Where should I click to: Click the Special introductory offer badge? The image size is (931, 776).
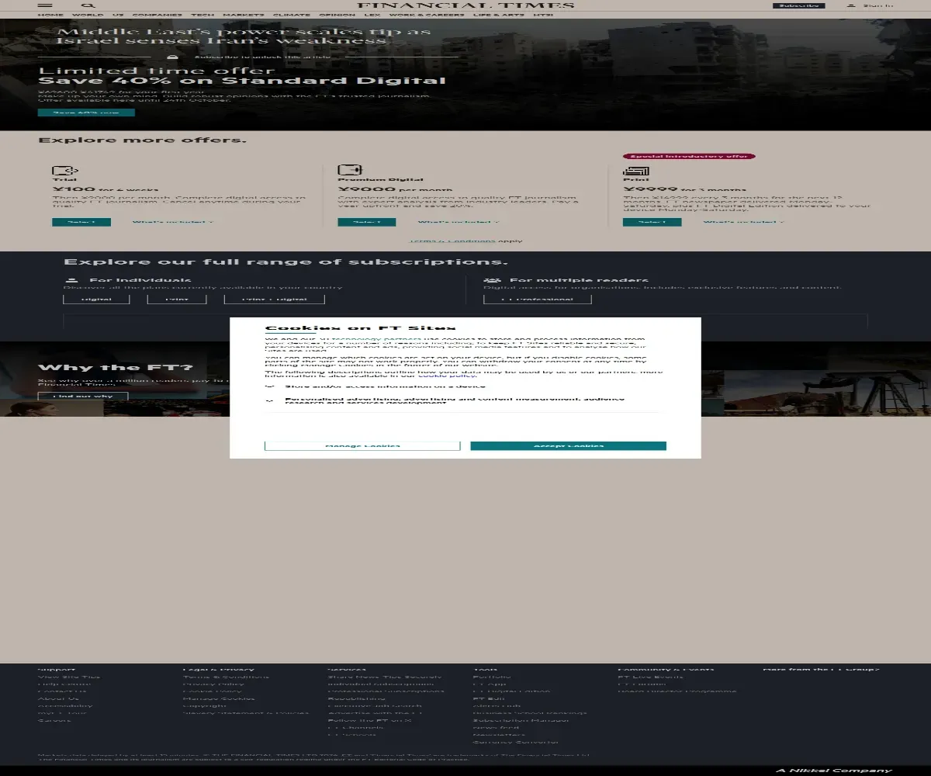(x=689, y=156)
